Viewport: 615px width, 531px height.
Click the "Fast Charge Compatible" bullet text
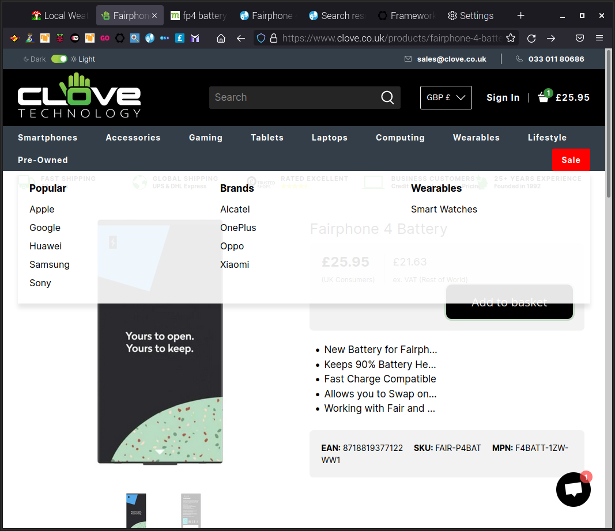380,379
